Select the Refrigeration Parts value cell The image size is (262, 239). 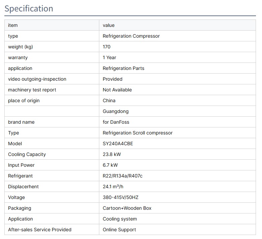123,68
